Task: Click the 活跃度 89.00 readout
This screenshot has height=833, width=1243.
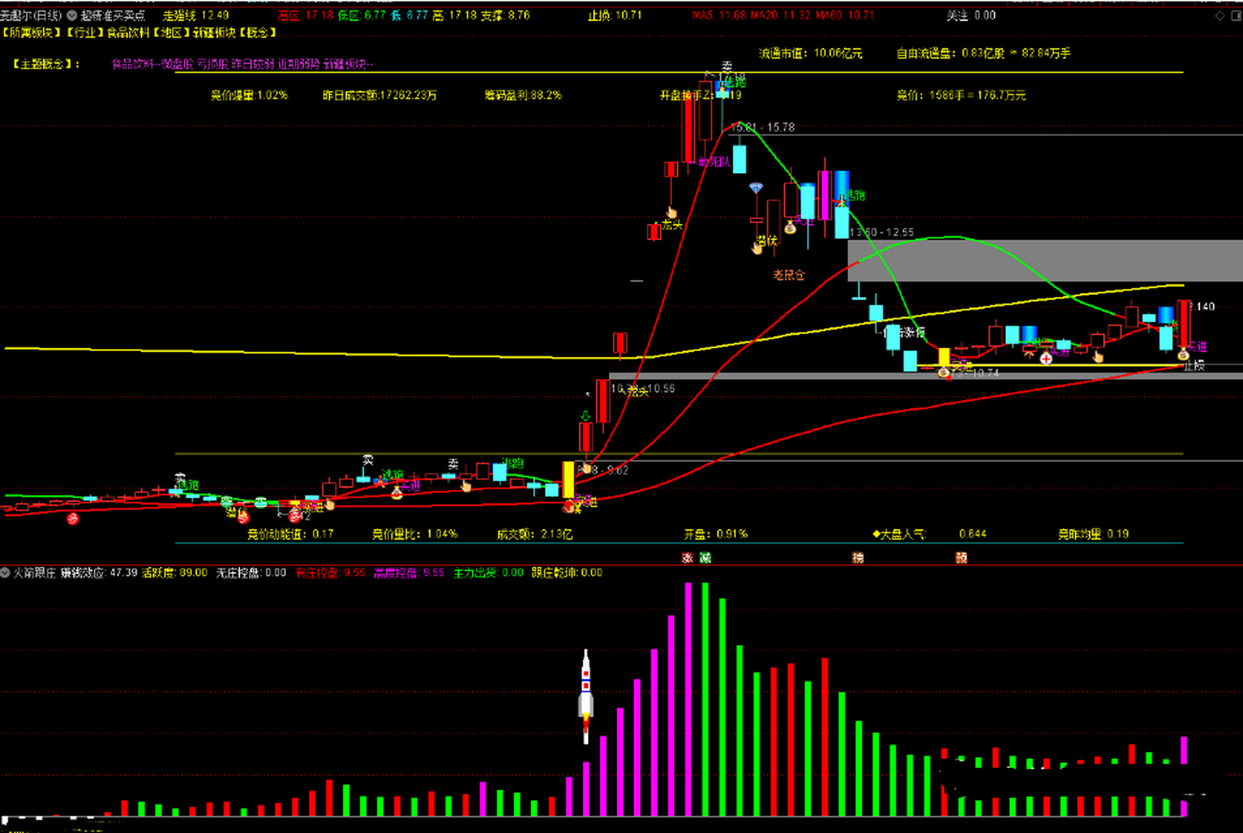Action: coord(175,573)
